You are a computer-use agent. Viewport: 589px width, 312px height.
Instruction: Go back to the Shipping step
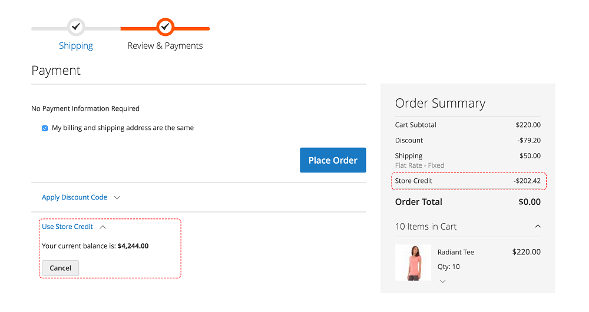tap(76, 46)
